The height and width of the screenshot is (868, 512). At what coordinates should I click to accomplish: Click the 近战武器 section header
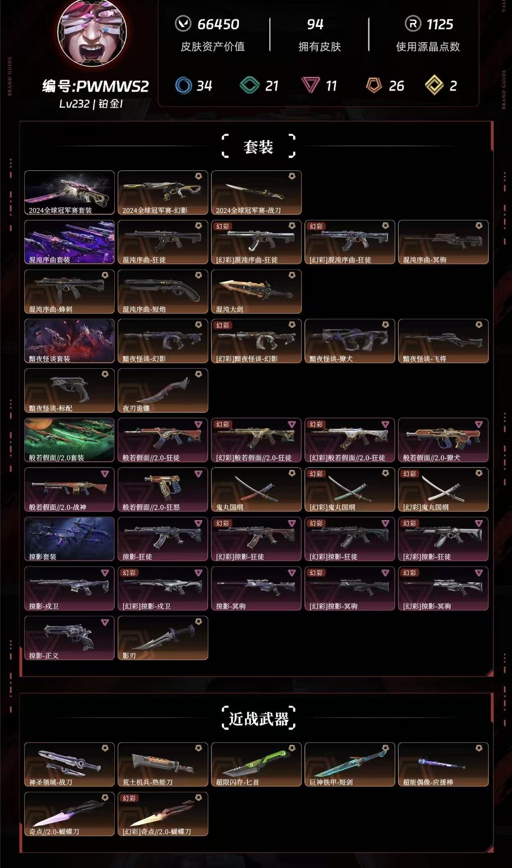pos(258,719)
